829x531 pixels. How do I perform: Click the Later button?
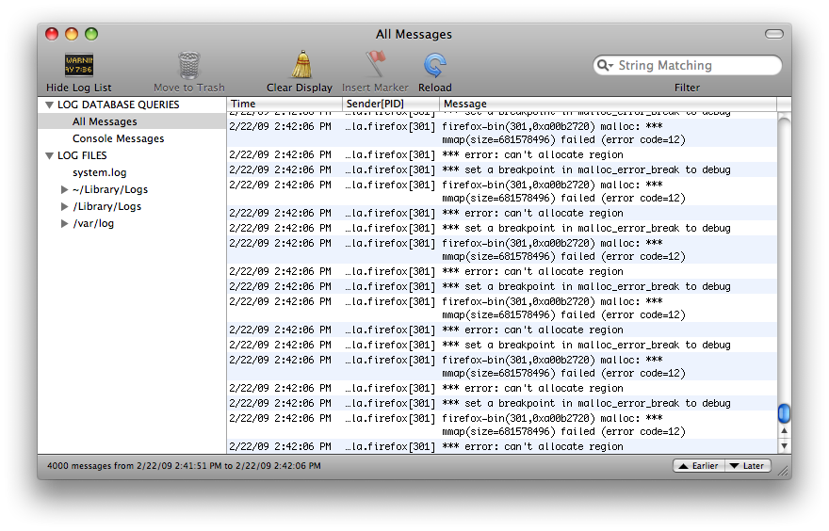pos(748,465)
